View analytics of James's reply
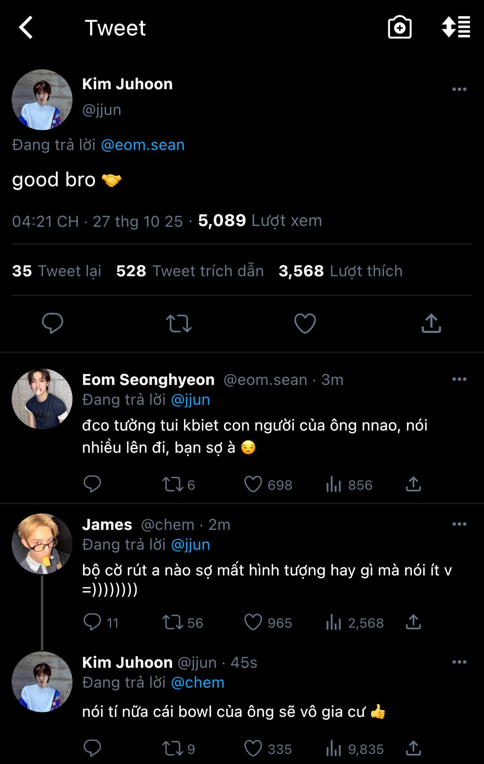This screenshot has height=764, width=484. [x=334, y=622]
